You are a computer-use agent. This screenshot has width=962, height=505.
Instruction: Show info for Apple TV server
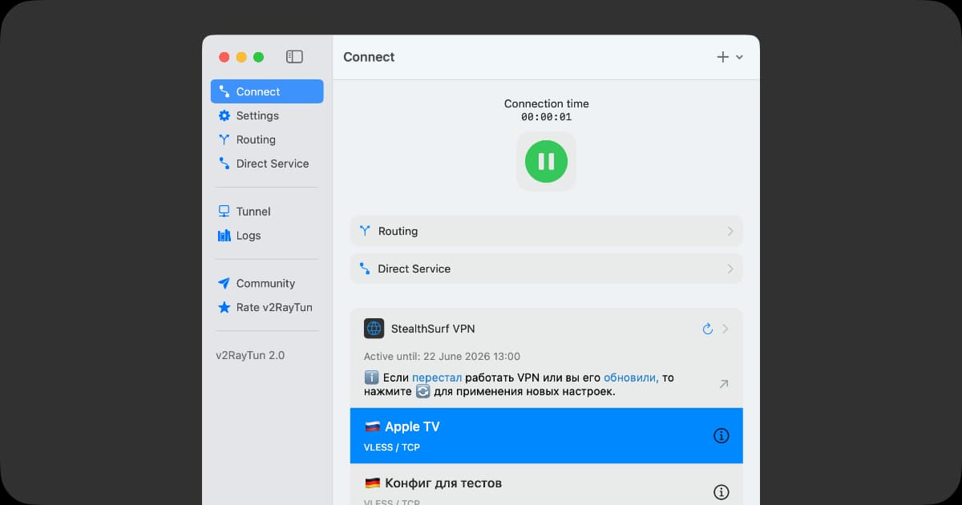(x=721, y=436)
